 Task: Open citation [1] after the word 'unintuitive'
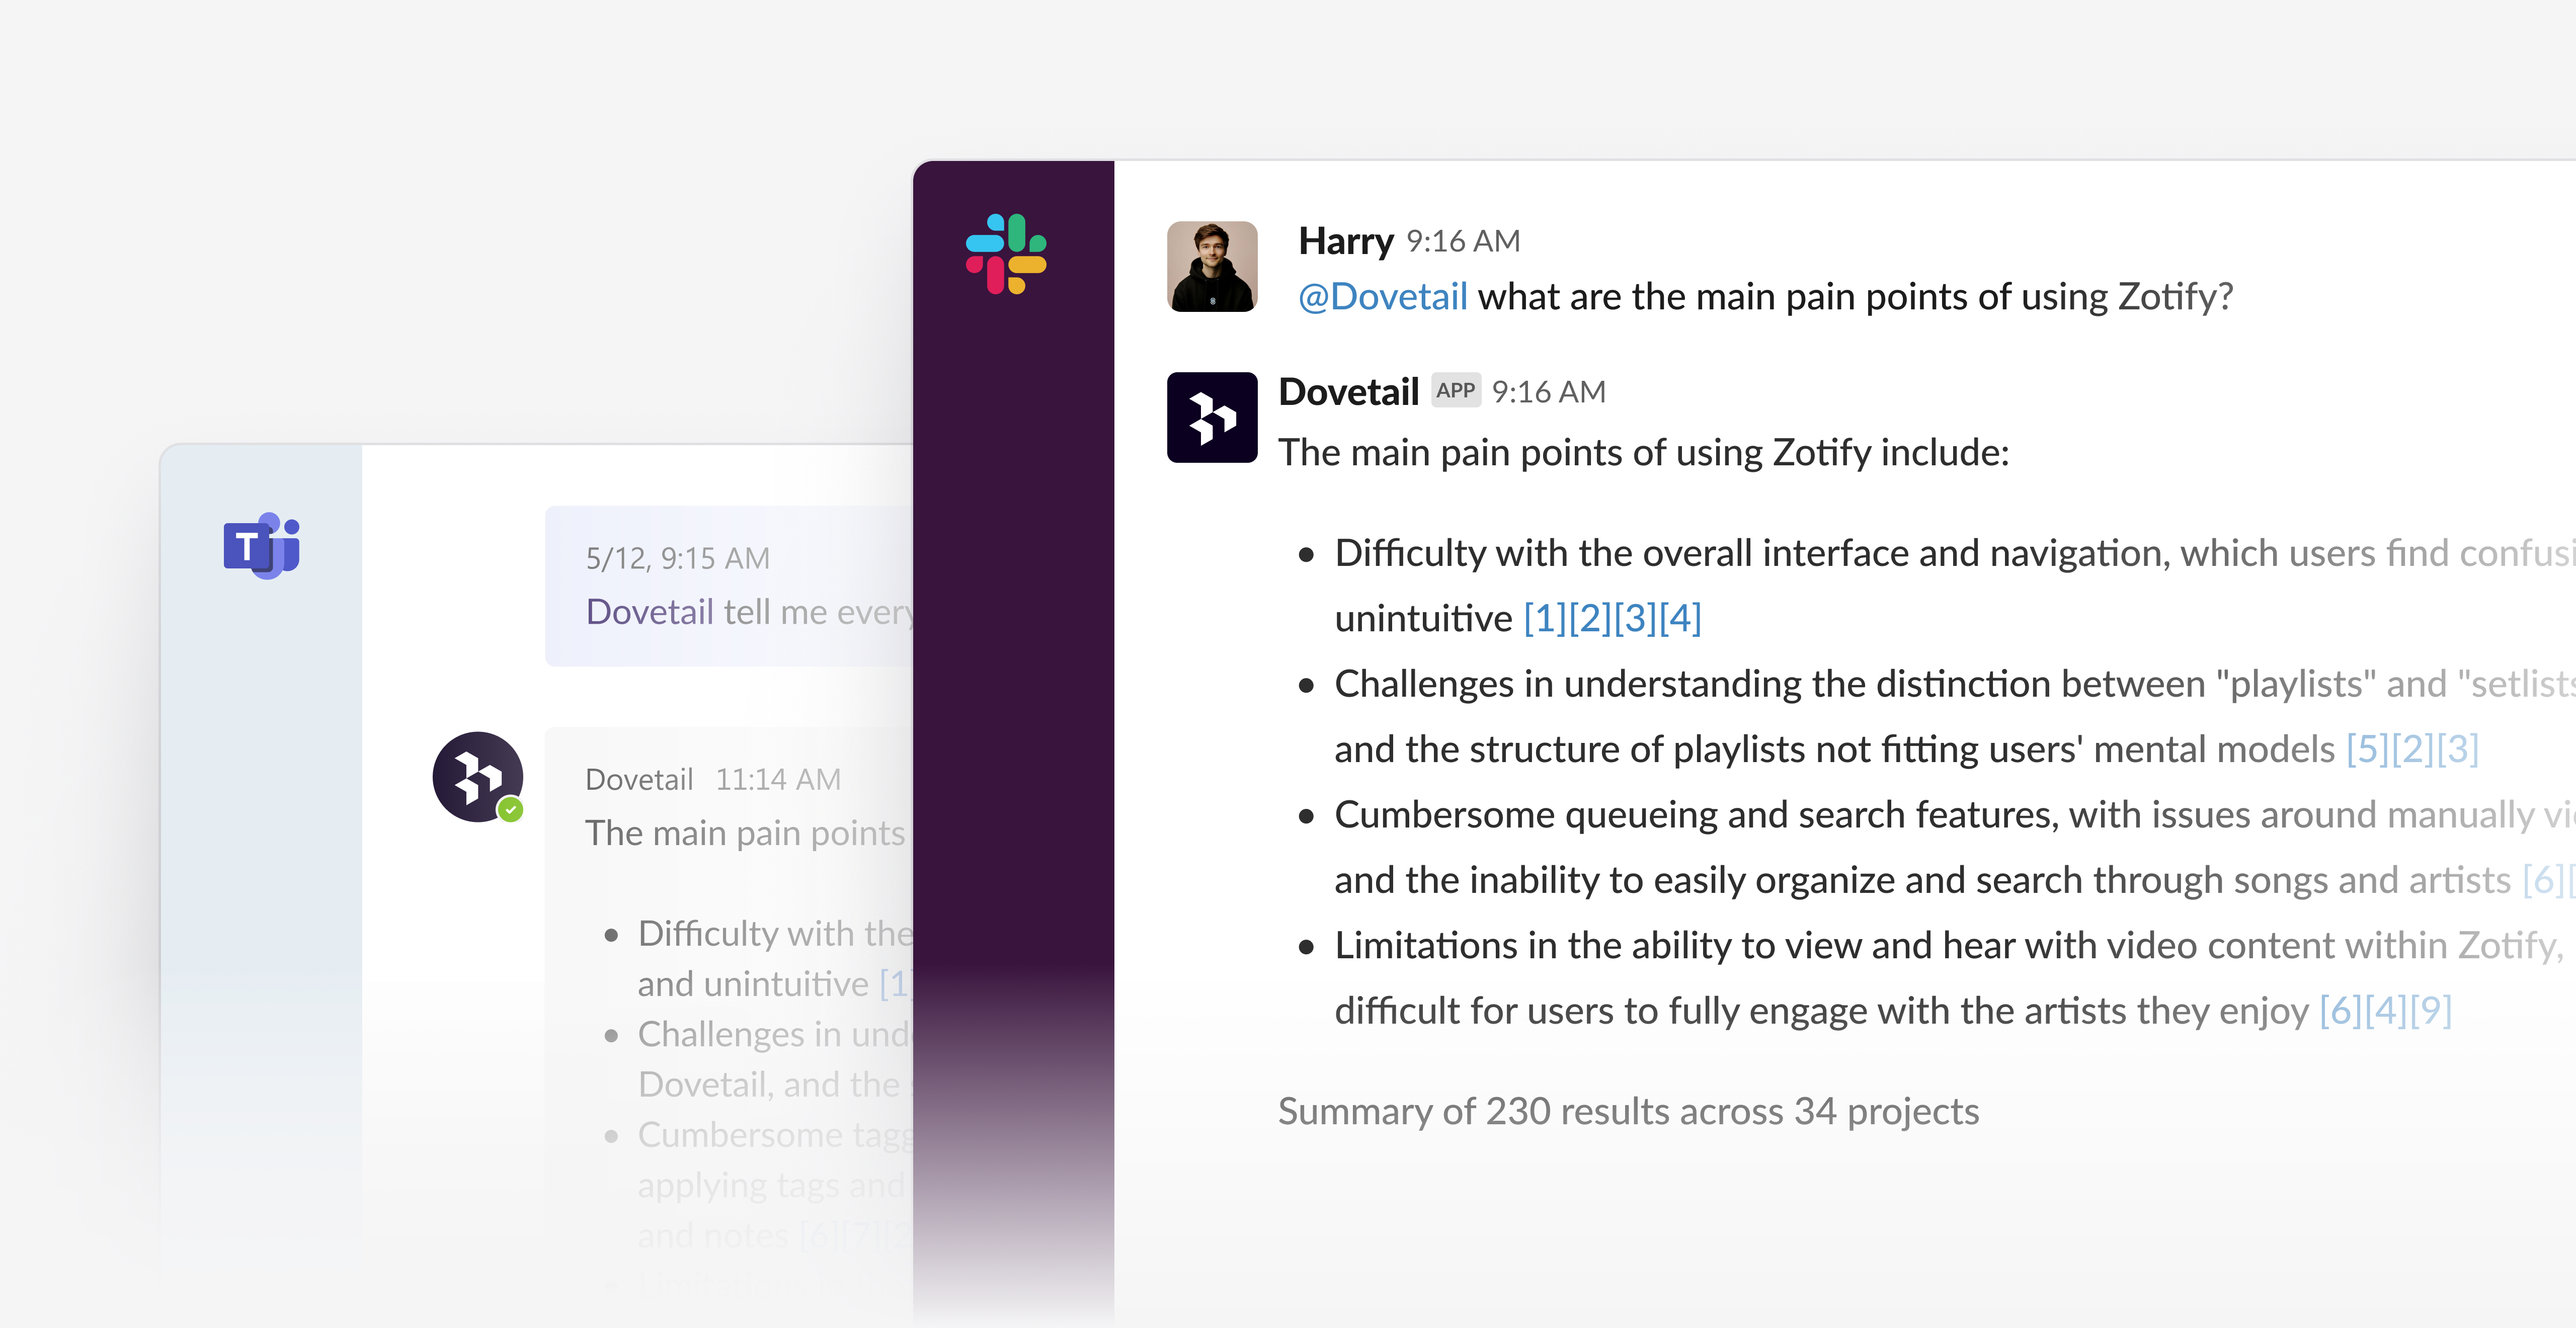(x=1545, y=618)
